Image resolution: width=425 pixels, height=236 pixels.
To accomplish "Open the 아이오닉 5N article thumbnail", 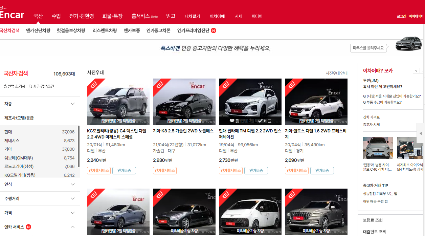I will (410, 148).
